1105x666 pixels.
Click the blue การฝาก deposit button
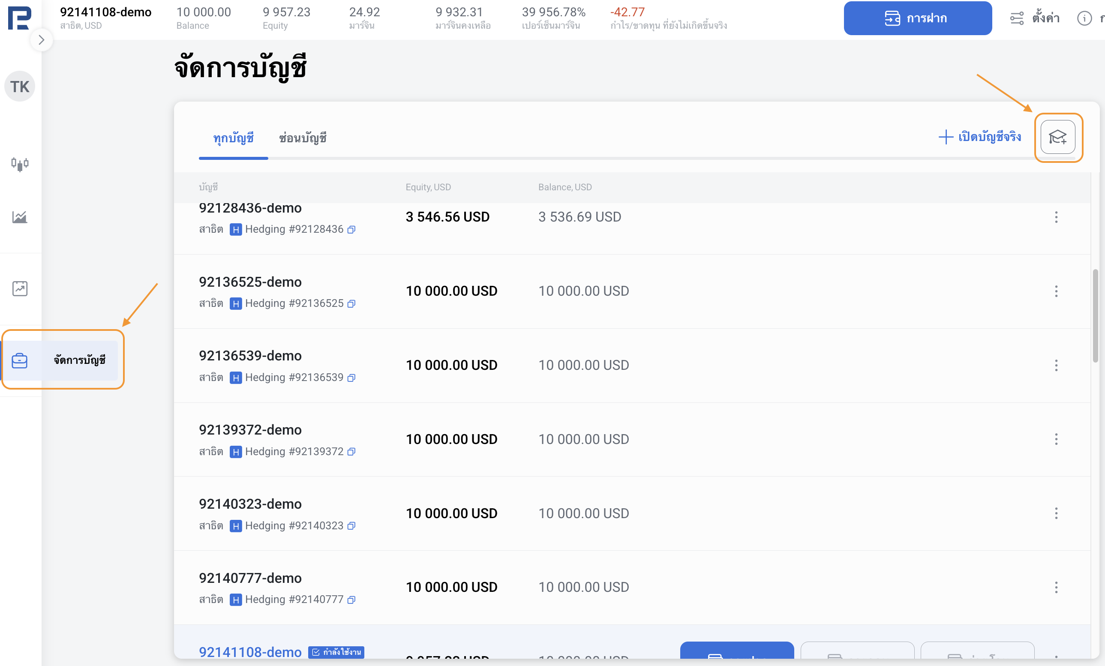(917, 18)
